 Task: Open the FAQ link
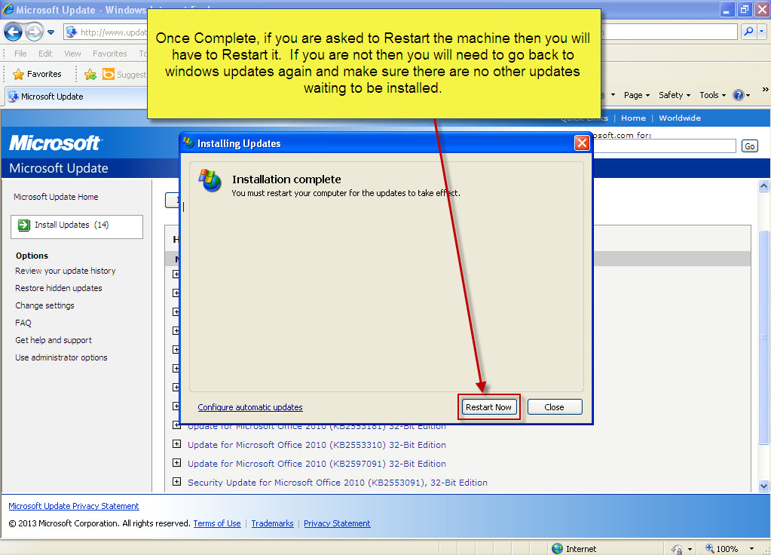coord(23,323)
